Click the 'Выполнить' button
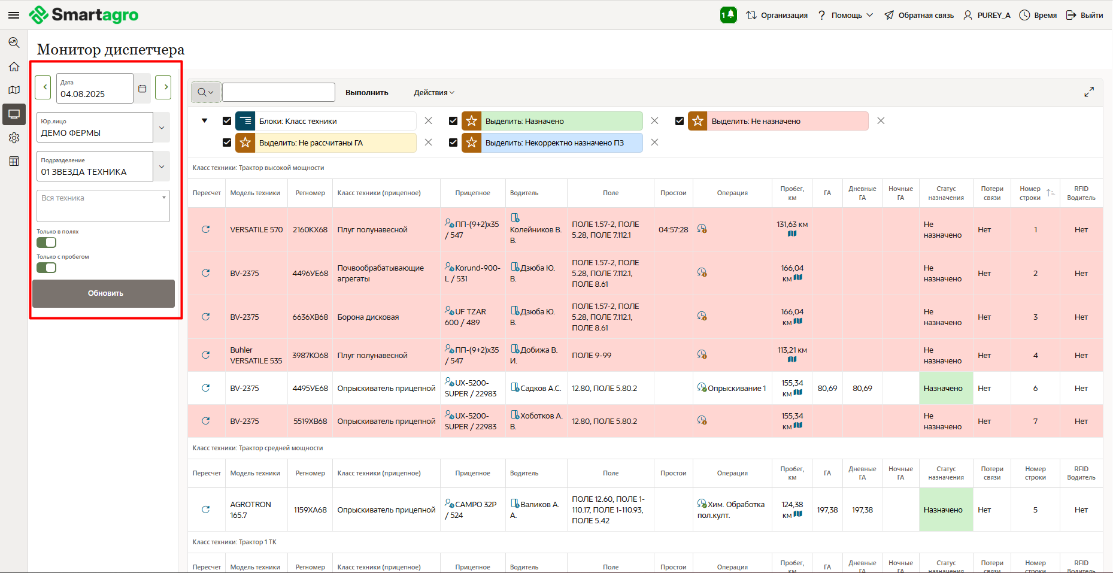Viewport: 1113px width, 573px height. (x=366, y=93)
